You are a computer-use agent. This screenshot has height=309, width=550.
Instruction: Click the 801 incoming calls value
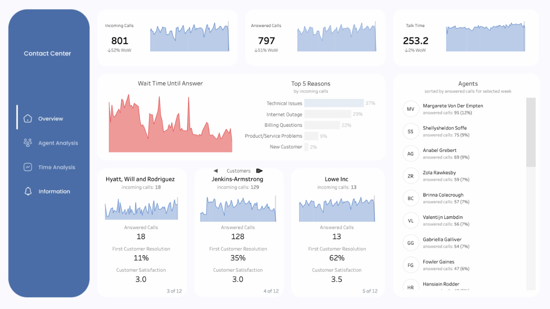(120, 41)
